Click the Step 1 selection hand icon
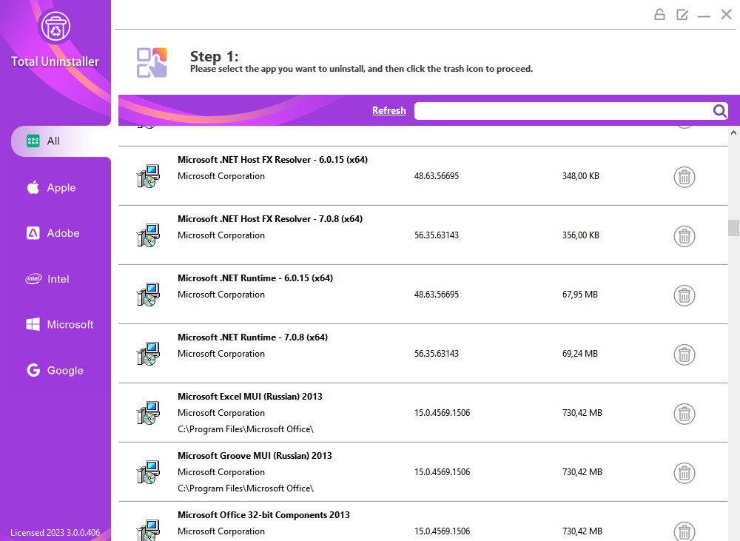The height and width of the screenshot is (541, 740). (x=152, y=62)
